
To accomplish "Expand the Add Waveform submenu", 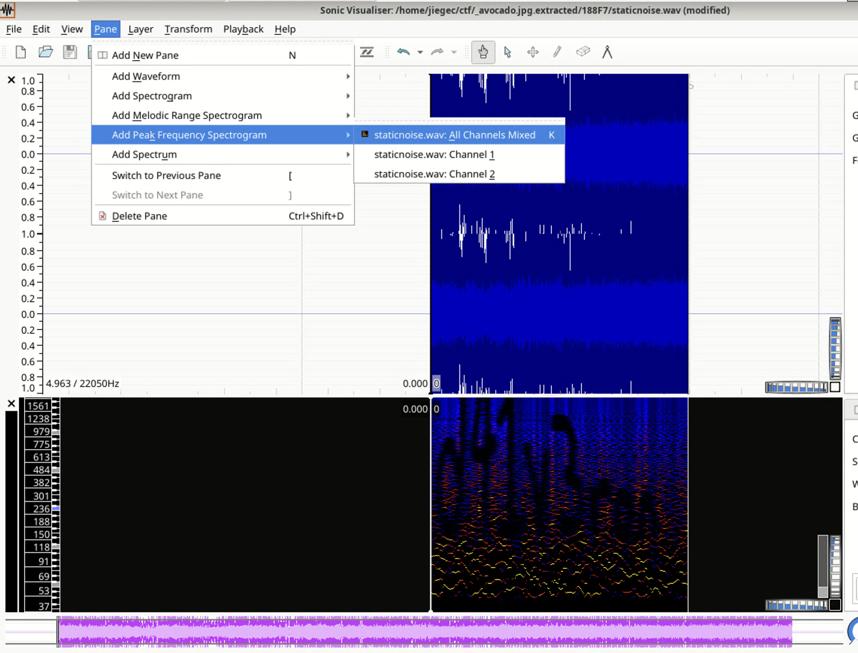I will (223, 76).
